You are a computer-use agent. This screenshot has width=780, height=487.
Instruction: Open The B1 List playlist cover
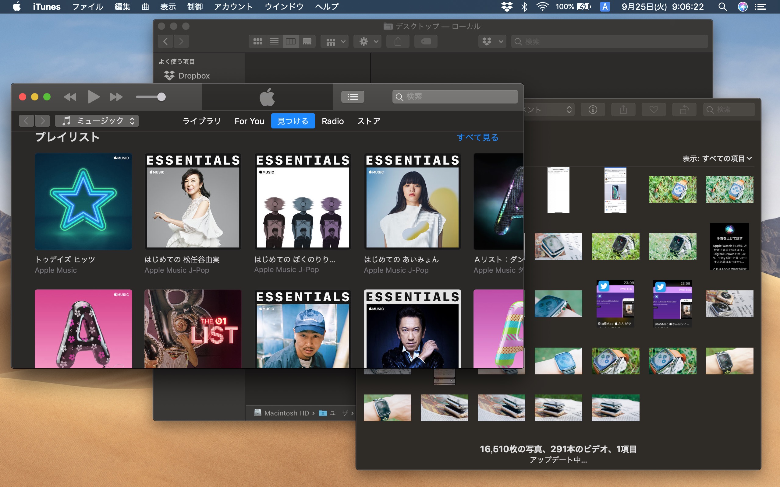coord(193,329)
